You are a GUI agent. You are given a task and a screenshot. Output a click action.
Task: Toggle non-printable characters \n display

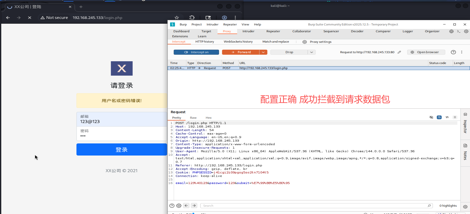tap(447, 117)
